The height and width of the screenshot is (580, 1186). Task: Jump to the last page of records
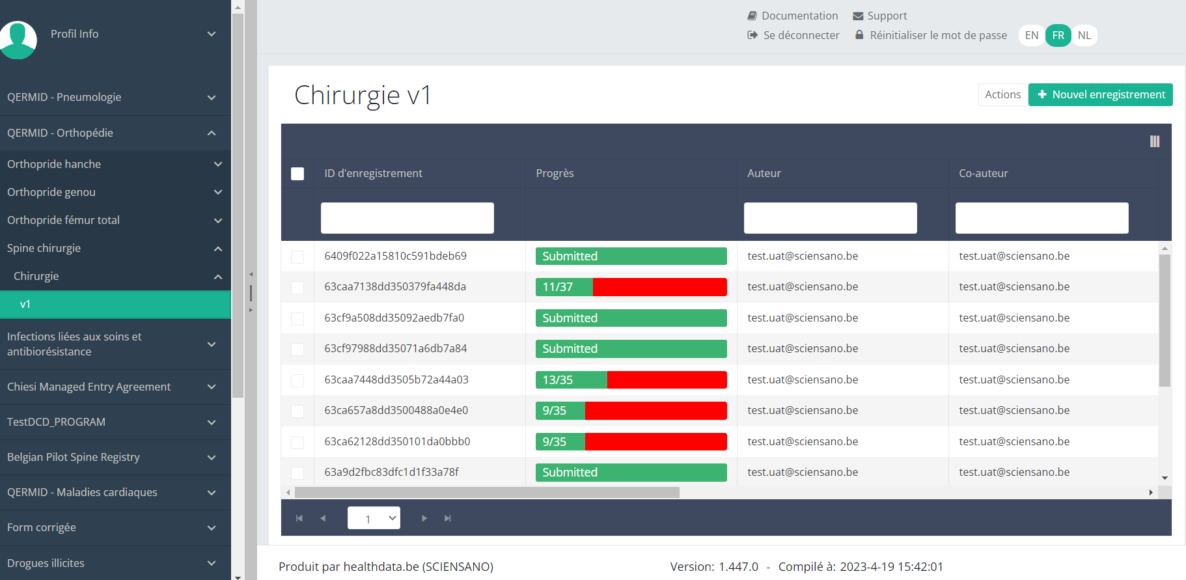[x=448, y=518]
